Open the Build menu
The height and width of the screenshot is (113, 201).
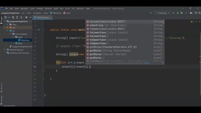point(56,8)
